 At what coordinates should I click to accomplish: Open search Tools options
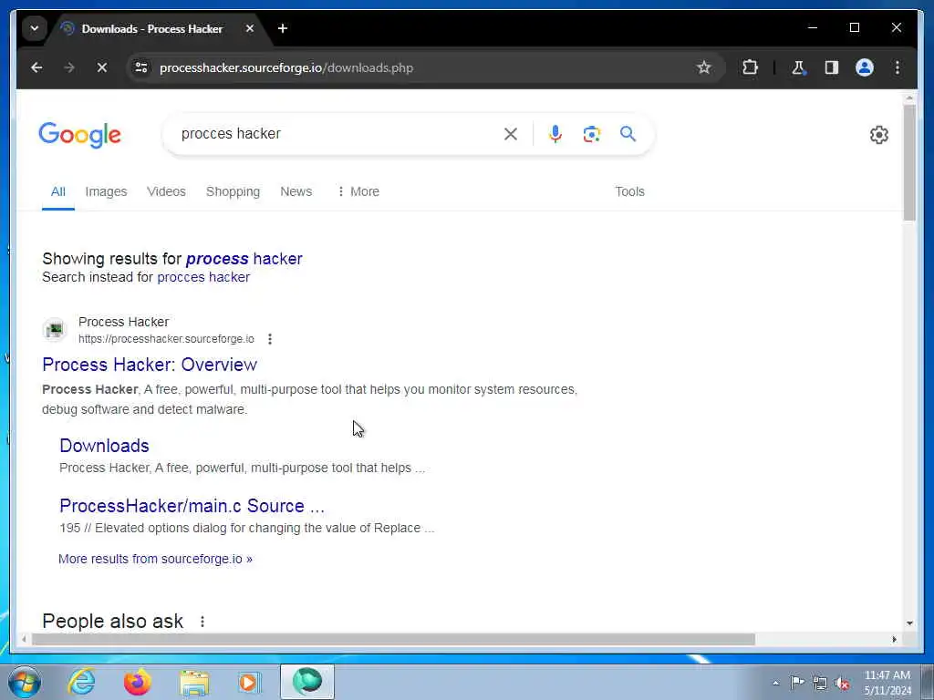(629, 191)
